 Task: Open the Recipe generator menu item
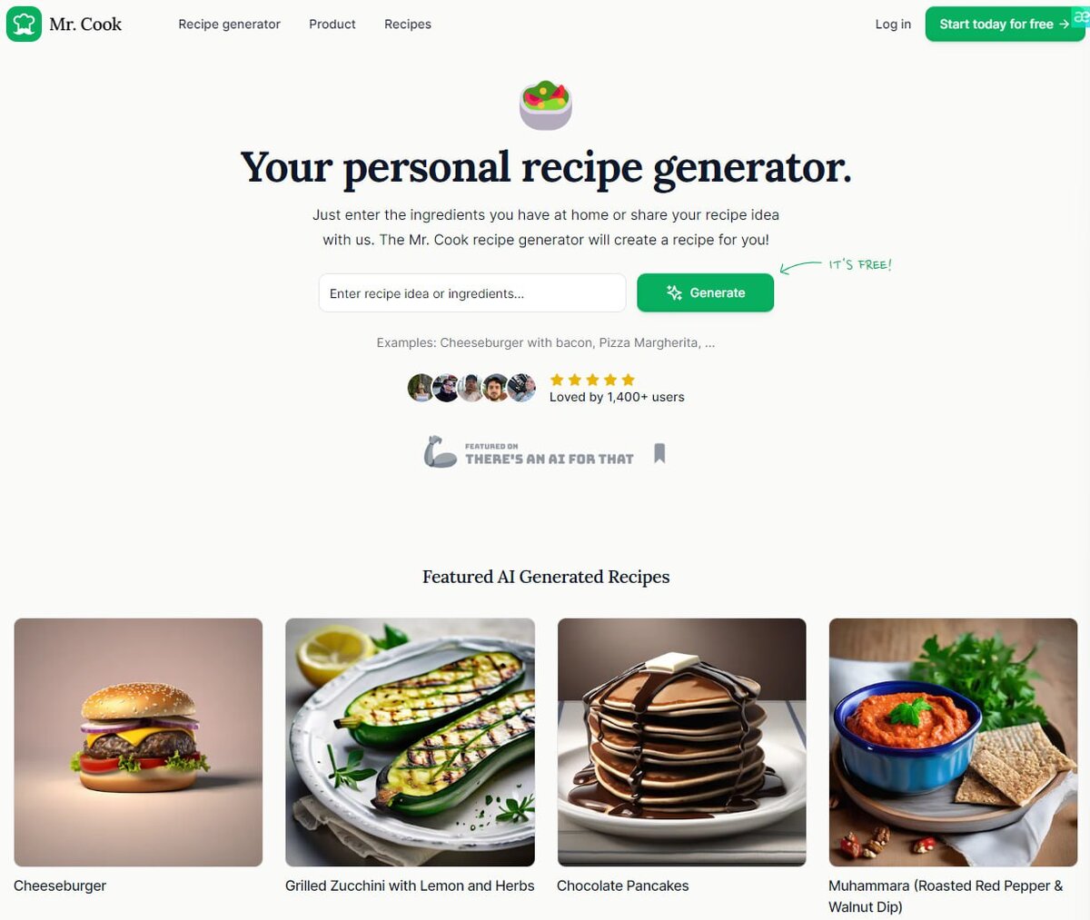click(x=229, y=25)
